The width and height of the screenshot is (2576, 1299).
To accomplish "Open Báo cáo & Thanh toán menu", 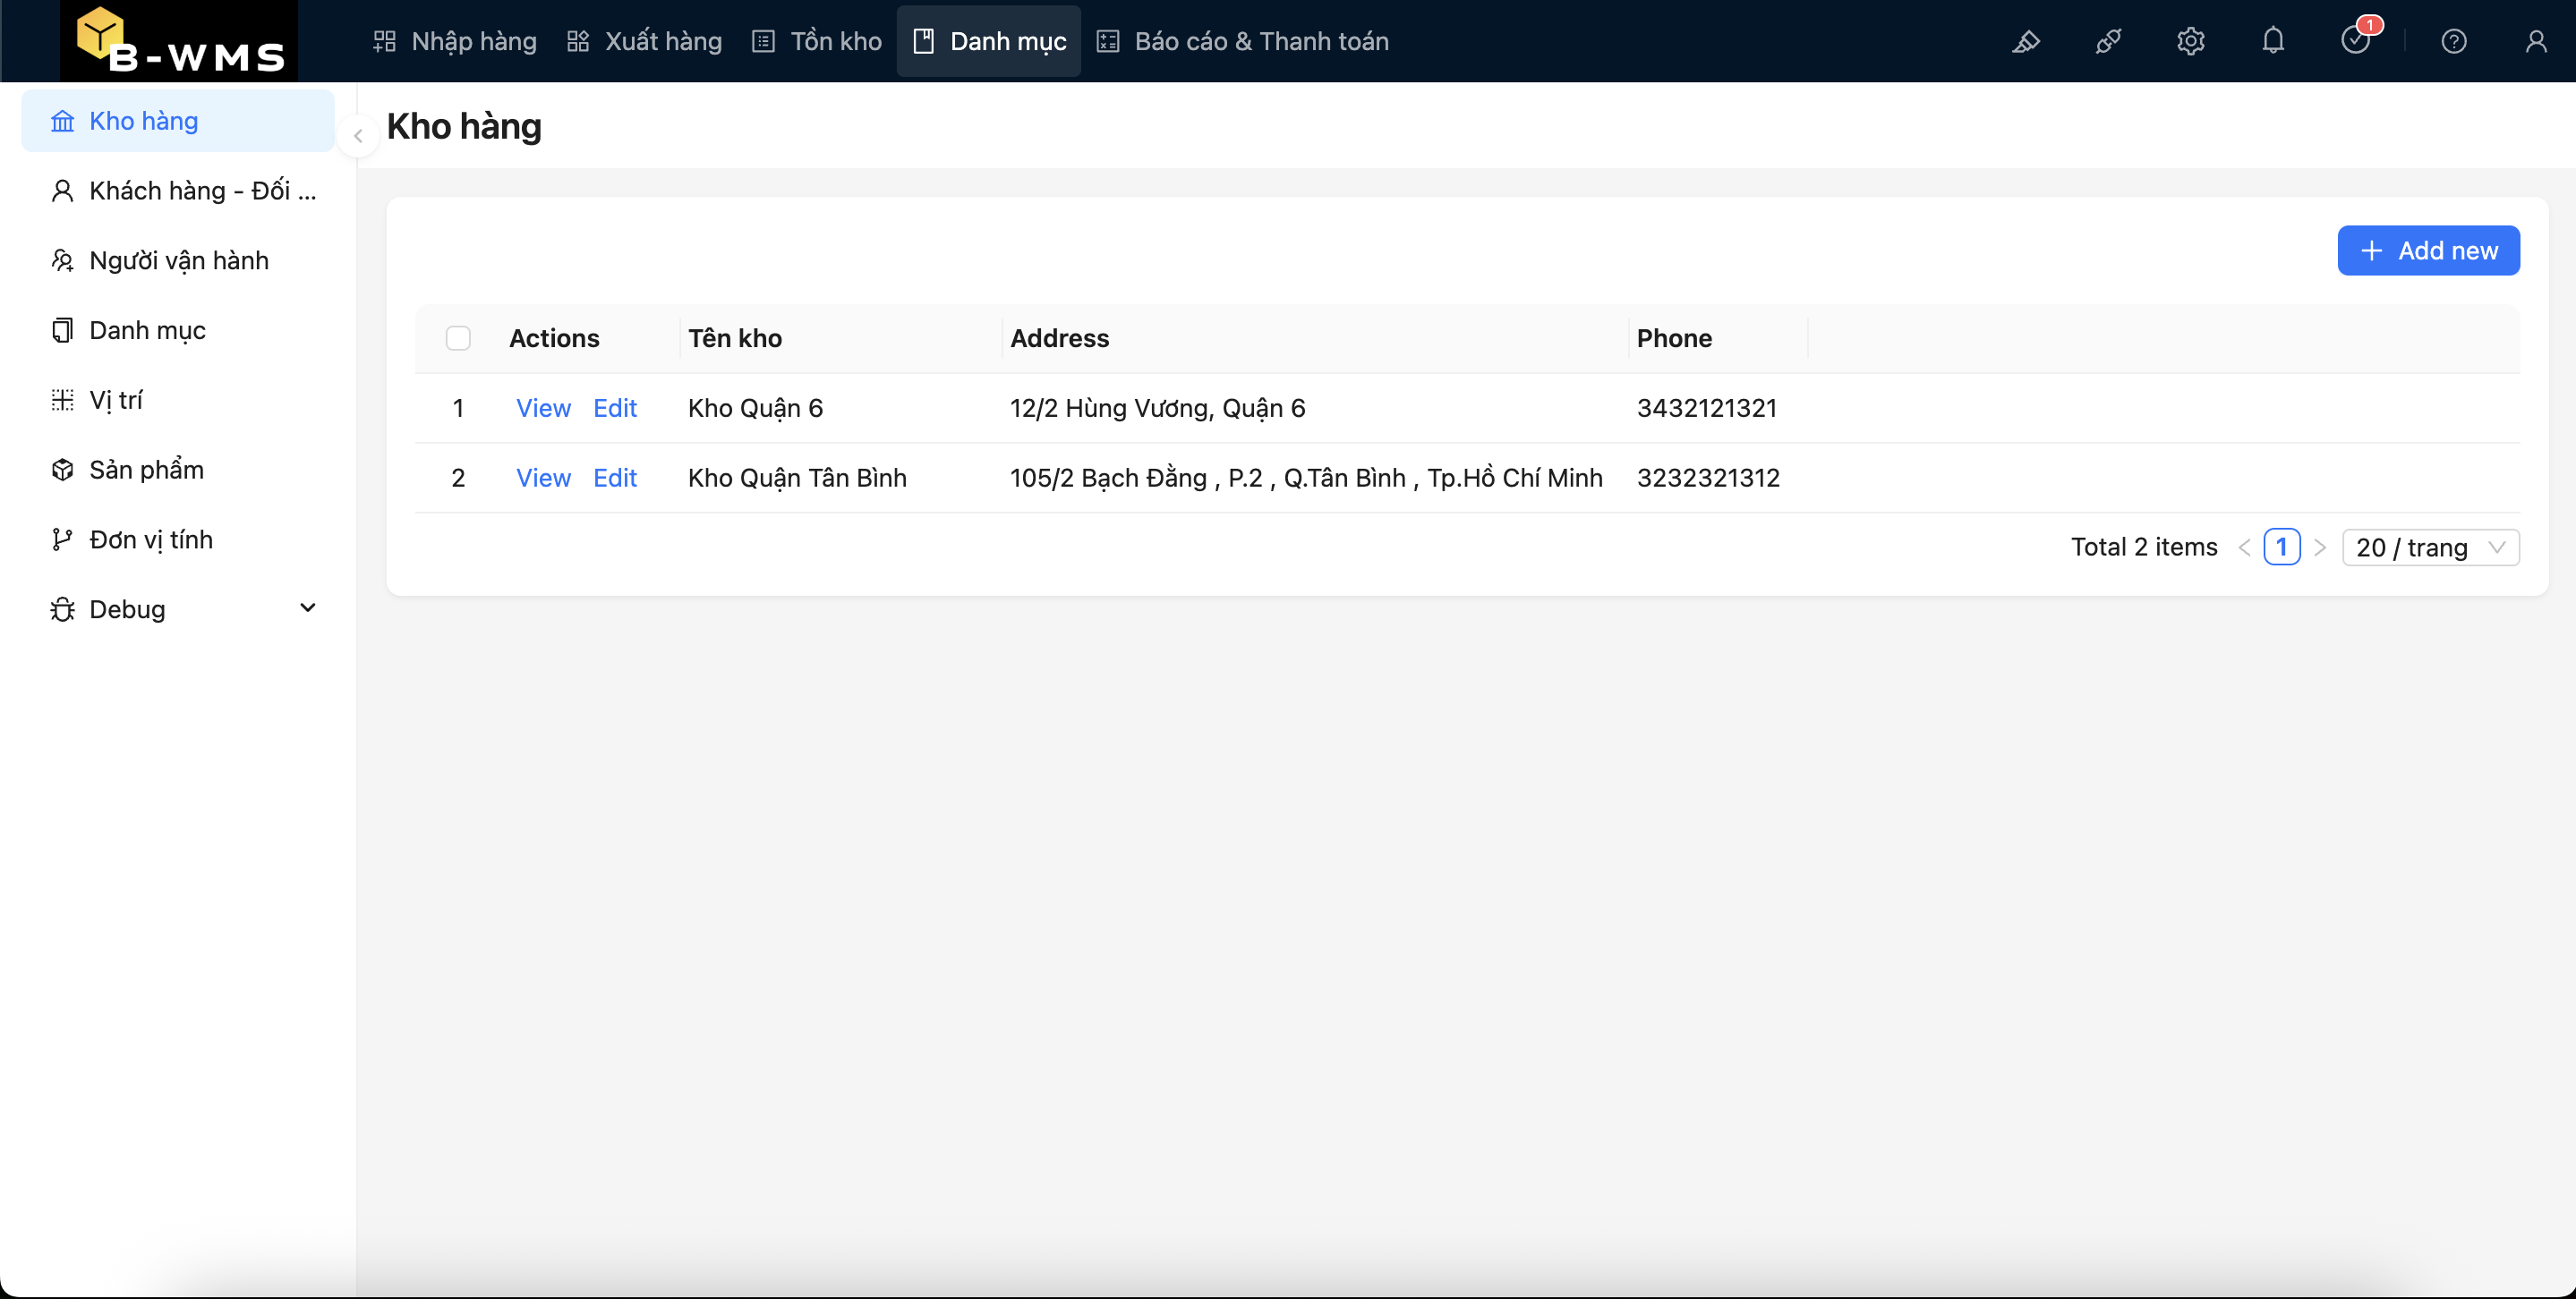I will [1243, 41].
